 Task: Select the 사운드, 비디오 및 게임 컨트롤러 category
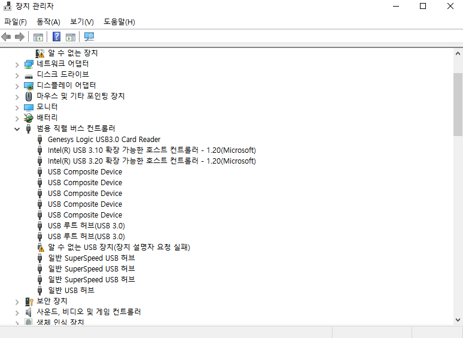click(89, 312)
